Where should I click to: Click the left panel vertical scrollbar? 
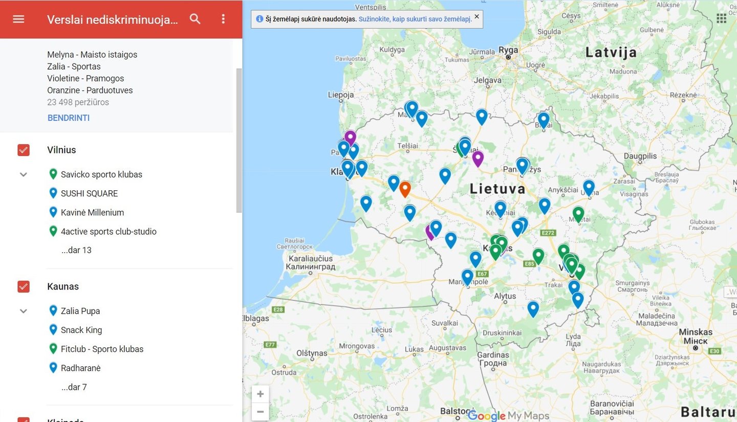(x=239, y=141)
